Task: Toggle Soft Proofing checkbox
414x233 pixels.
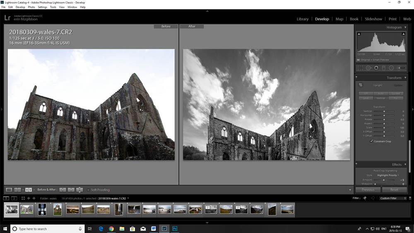Action: [89, 190]
